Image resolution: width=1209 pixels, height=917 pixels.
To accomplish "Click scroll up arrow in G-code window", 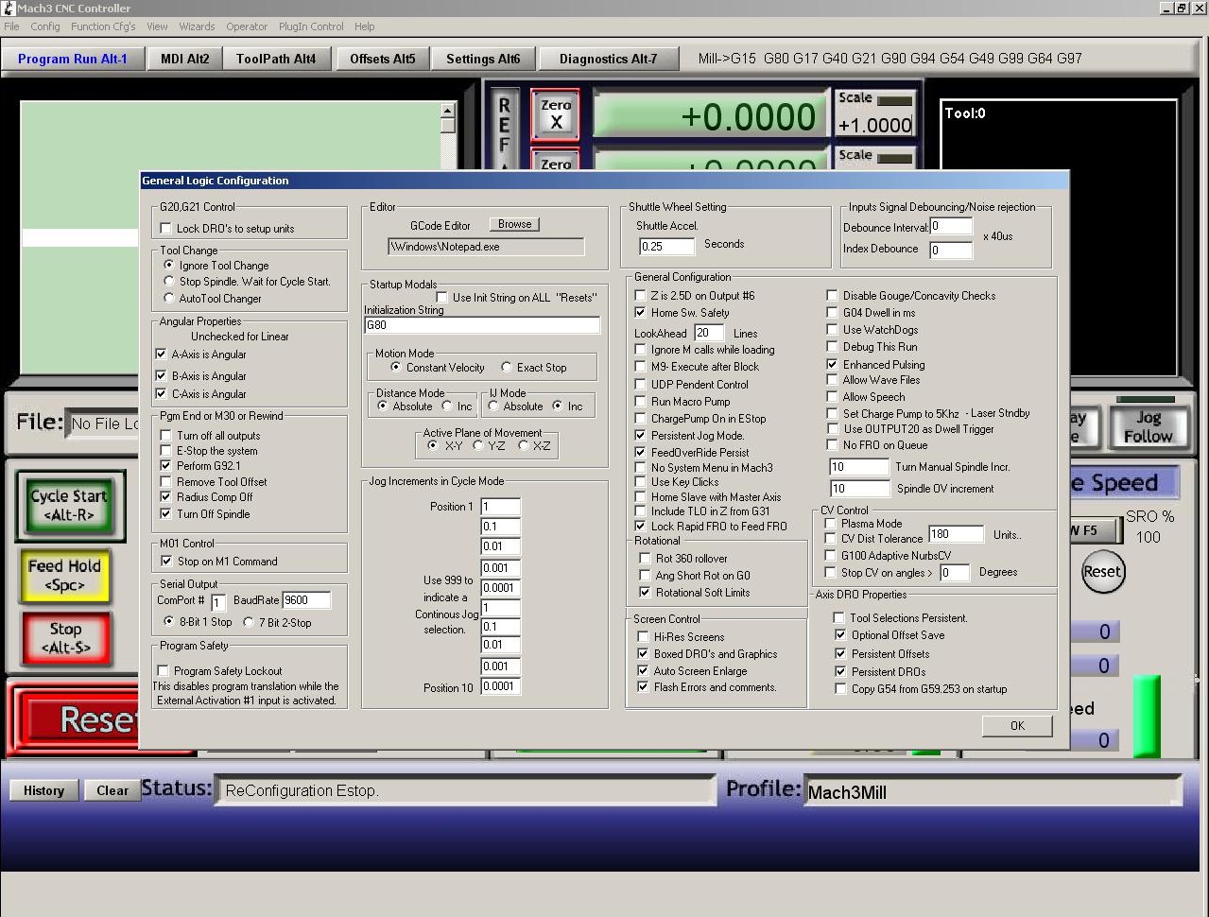I will pos(448,111).
